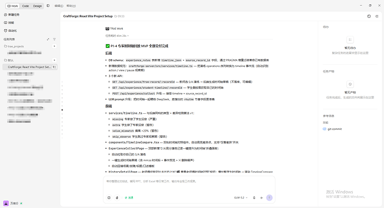The image size is (384, 208).
Task: Select the CraftForge: React Vite Project Set task
Action: tap(29, 67)
